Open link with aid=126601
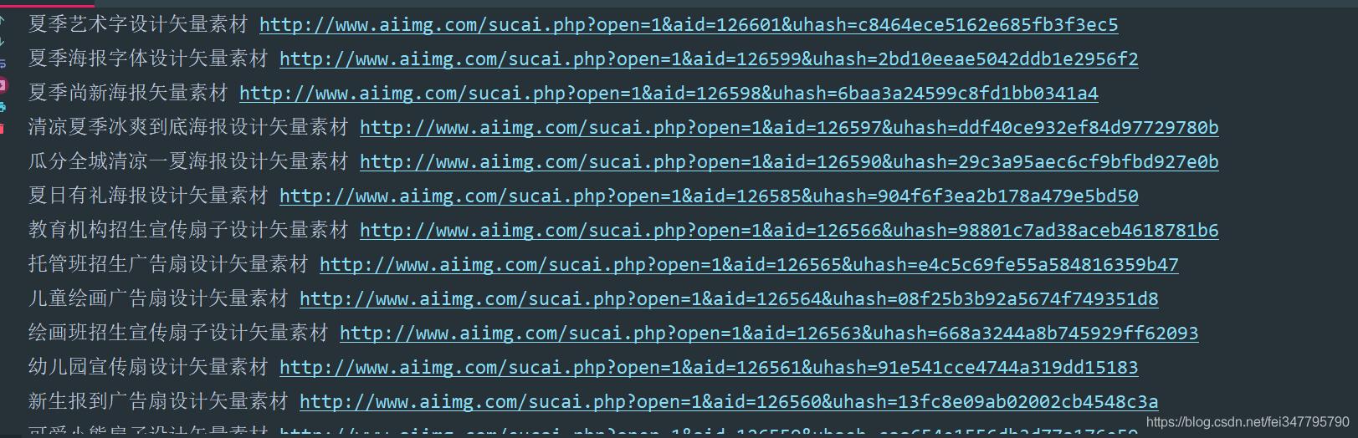1358x438 pixels. click(x=689, y=25)
